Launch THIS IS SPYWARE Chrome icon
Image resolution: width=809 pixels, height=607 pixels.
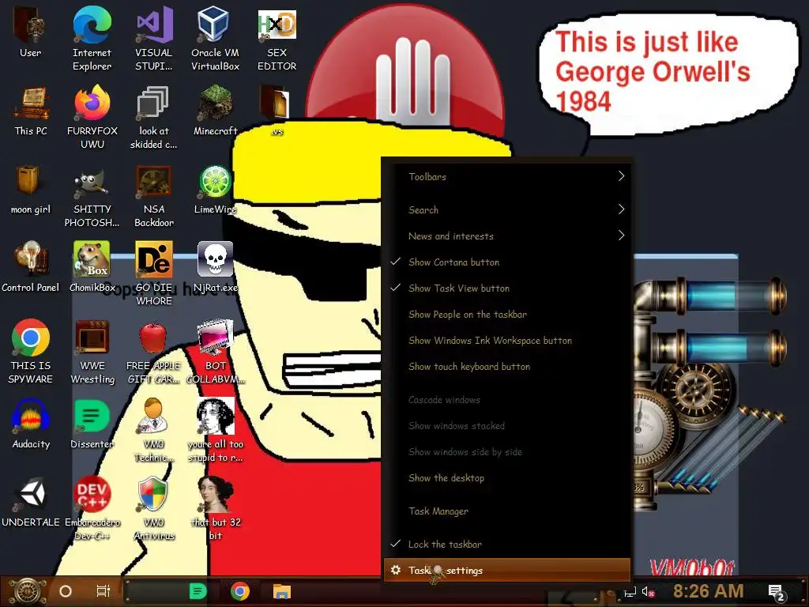point(31,351)
